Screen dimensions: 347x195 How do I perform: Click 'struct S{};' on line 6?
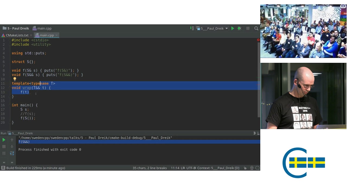click(24, 62)
